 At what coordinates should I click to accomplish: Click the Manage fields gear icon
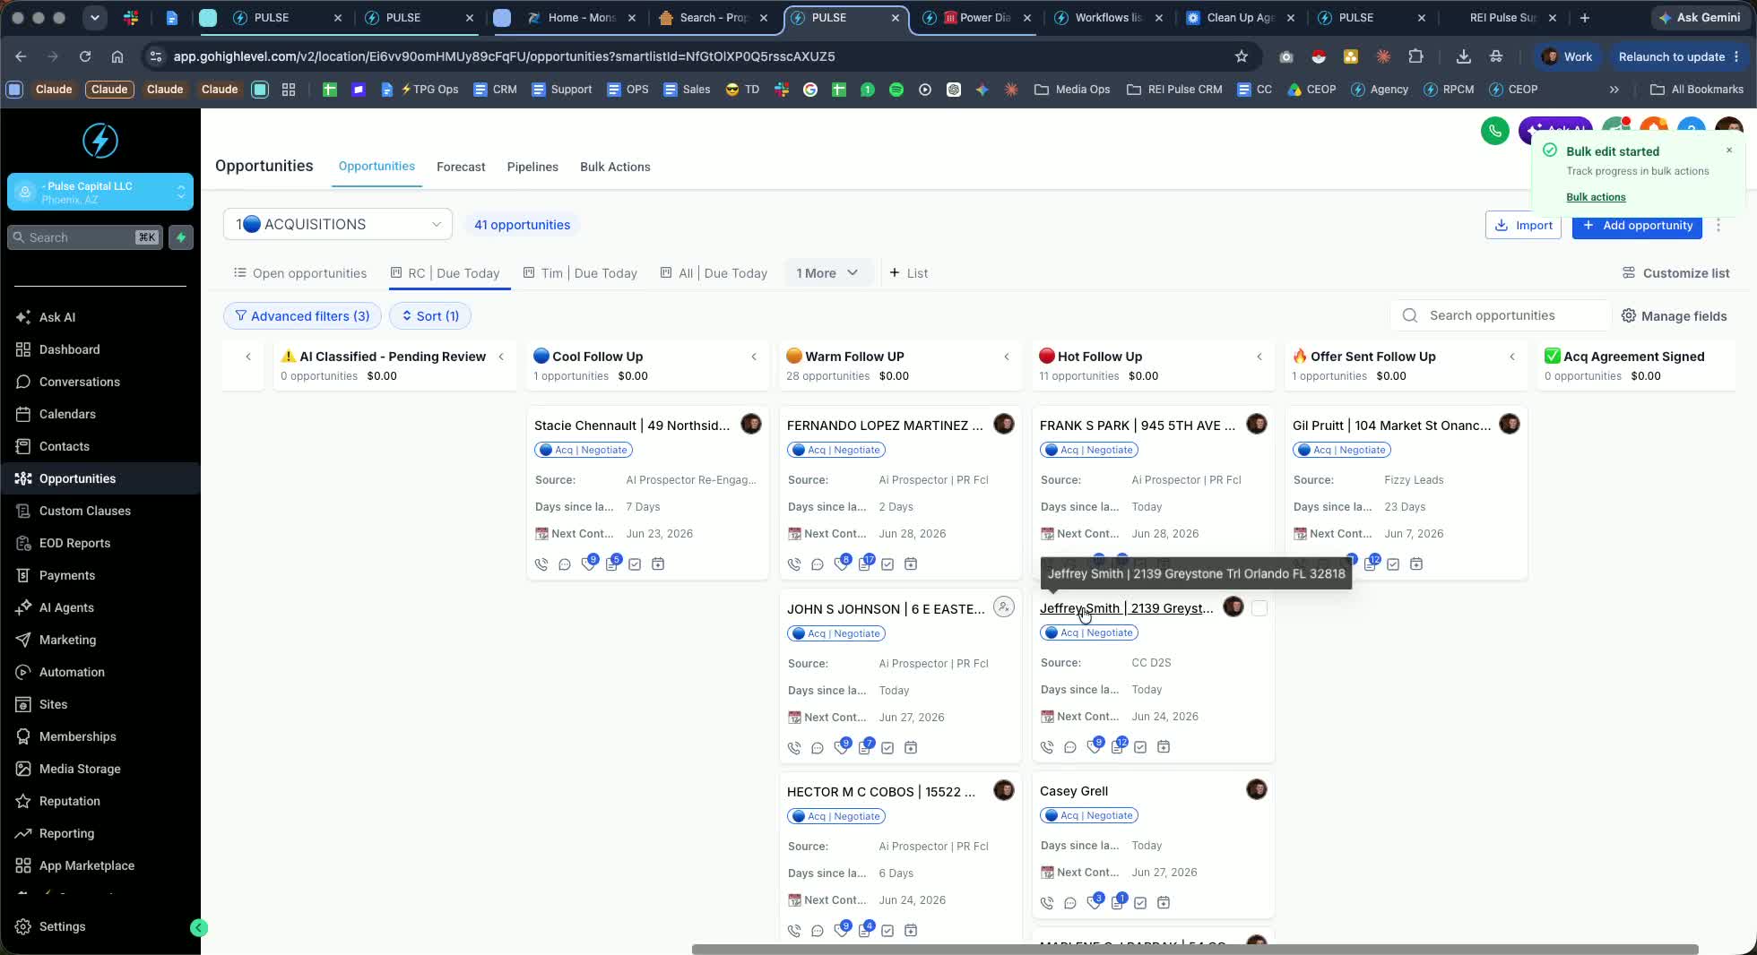pos(1629,315)
